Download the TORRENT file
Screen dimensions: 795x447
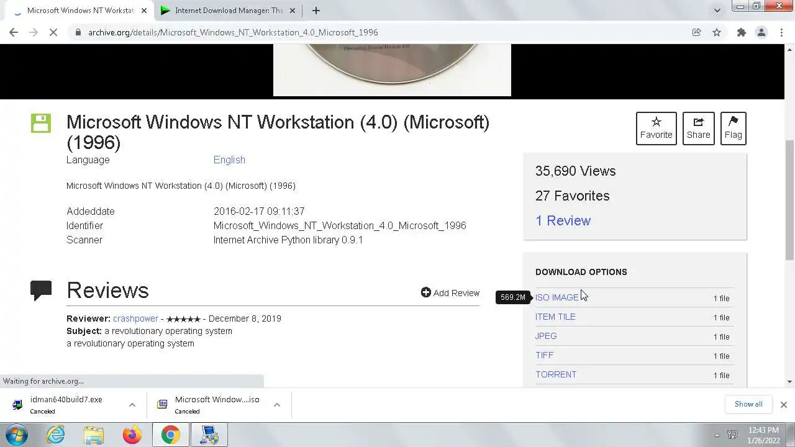click(x=556, y=374)
